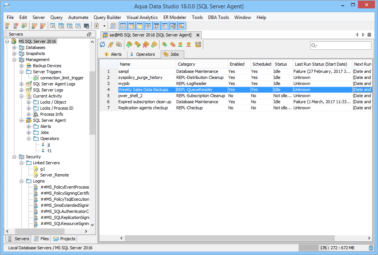Open the DBA Tools menu
Image resolution: width=378 pixels, height=255 pixels.
tap(218, 17)
